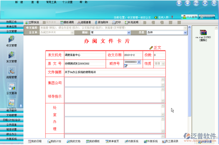The height and width of the screenshot is (145, 219).
Task: Click the 来文机关 input field
Action: point(85,55)
